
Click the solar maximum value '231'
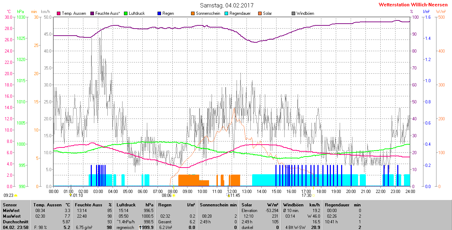(x=275, y=216)
